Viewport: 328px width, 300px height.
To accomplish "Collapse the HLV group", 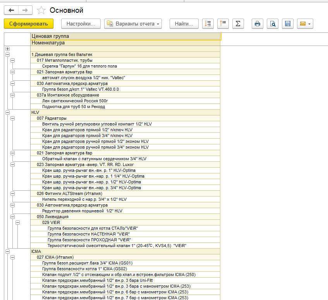I will (x=7, y=112).
